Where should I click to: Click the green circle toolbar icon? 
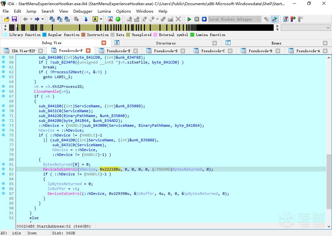tap(118, 19)
